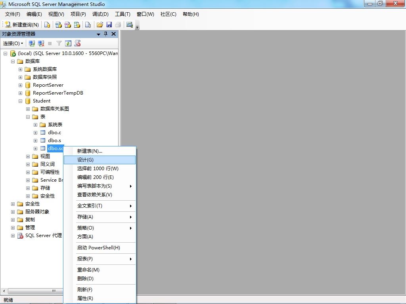The height and width of the screenshot is (304, 406).
Task: Click the Stop square icon
Action: tap(50, 44)
